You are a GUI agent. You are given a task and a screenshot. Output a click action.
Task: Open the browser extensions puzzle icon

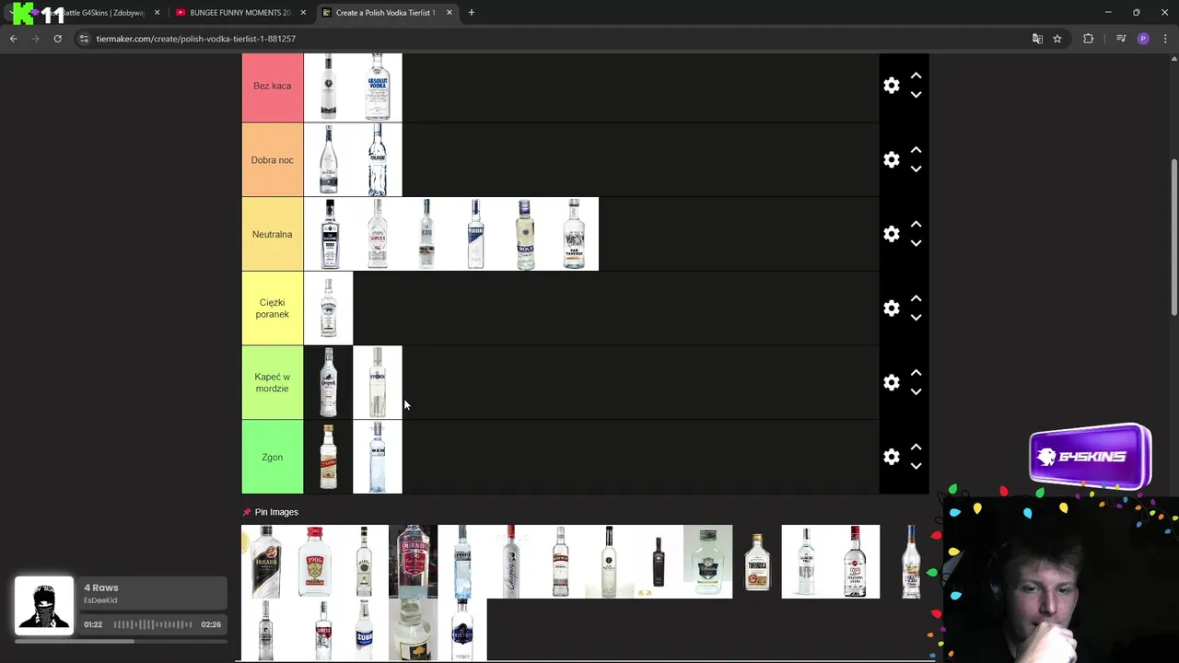[1088, 39]
